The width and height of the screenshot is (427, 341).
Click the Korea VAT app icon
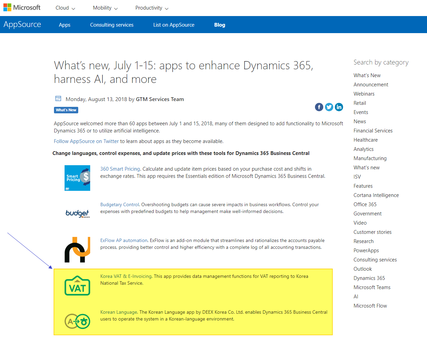pyautogui.click(x=77, y=285)
